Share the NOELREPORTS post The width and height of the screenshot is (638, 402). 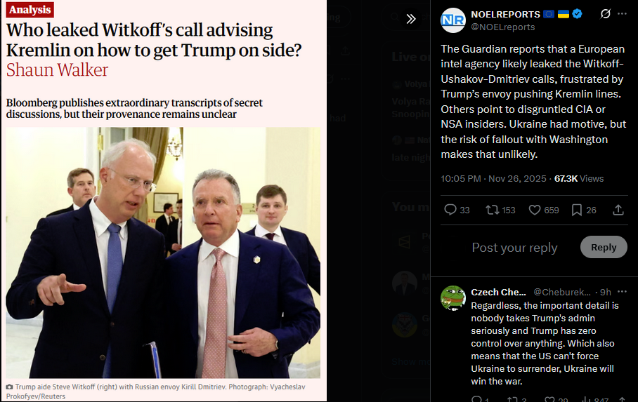(x=618, y=210)
